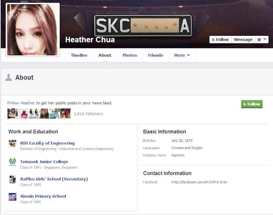
Task: Click the Contact Information heading
Action: [x=167, y=173]
